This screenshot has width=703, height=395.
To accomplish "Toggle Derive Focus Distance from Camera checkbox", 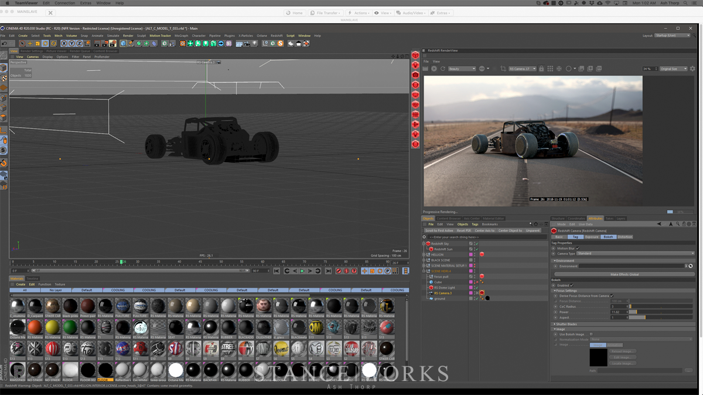I will click(x=612, y=296).
